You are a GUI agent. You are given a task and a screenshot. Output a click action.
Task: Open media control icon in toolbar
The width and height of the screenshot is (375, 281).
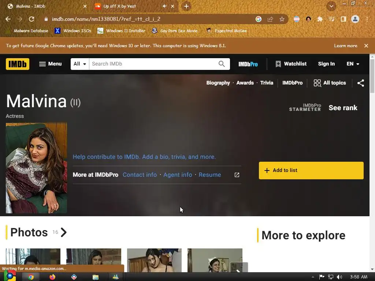(331, 19)
